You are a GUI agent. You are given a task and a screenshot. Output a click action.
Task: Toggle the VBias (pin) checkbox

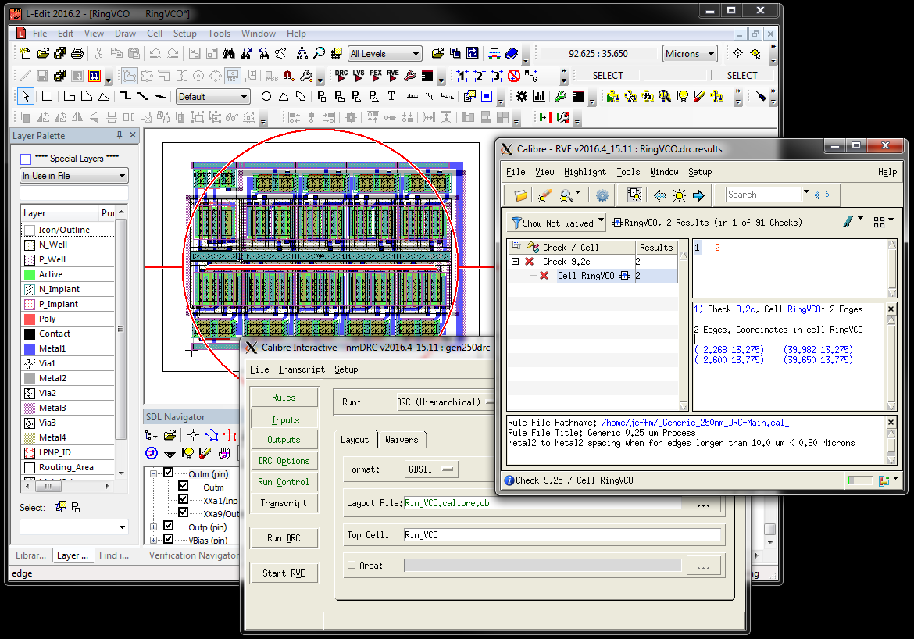tap(168, 540)
